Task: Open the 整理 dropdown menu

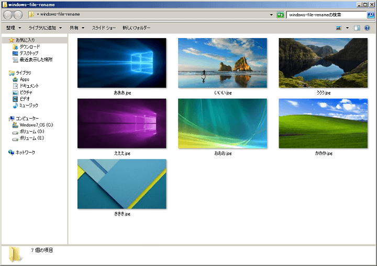Action: coord(14,28)
